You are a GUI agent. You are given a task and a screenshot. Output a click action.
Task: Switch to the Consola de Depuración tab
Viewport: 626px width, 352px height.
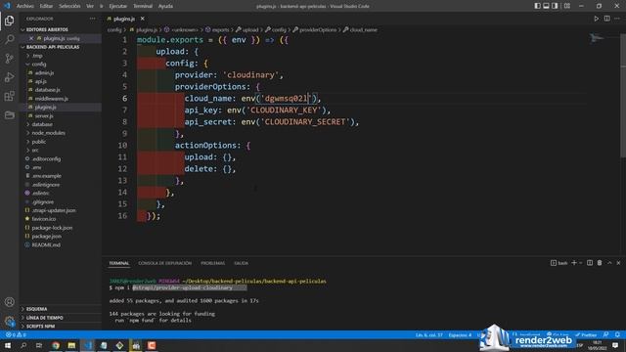(x=165, y=263)
